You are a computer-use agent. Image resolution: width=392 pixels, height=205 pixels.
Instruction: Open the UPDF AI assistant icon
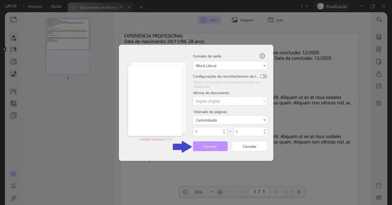click(x=378, y=186)
